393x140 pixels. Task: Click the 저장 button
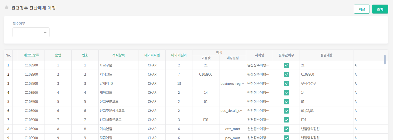click(362, 9)
